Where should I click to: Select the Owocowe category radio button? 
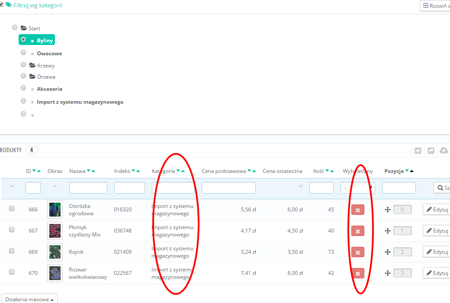point(23,52)
